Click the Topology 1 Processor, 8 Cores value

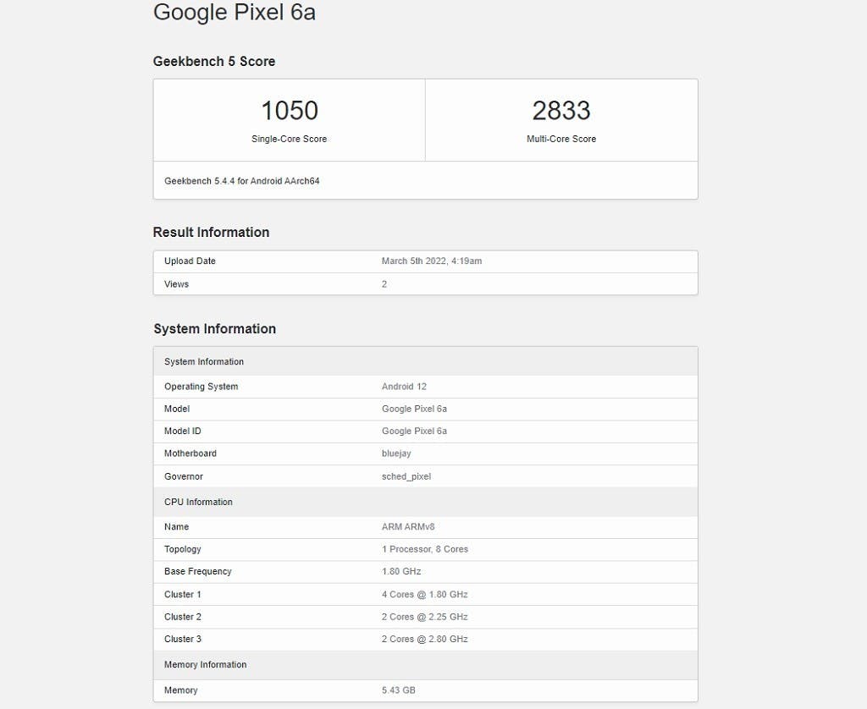pyautogui.click(x=424, y=549)
